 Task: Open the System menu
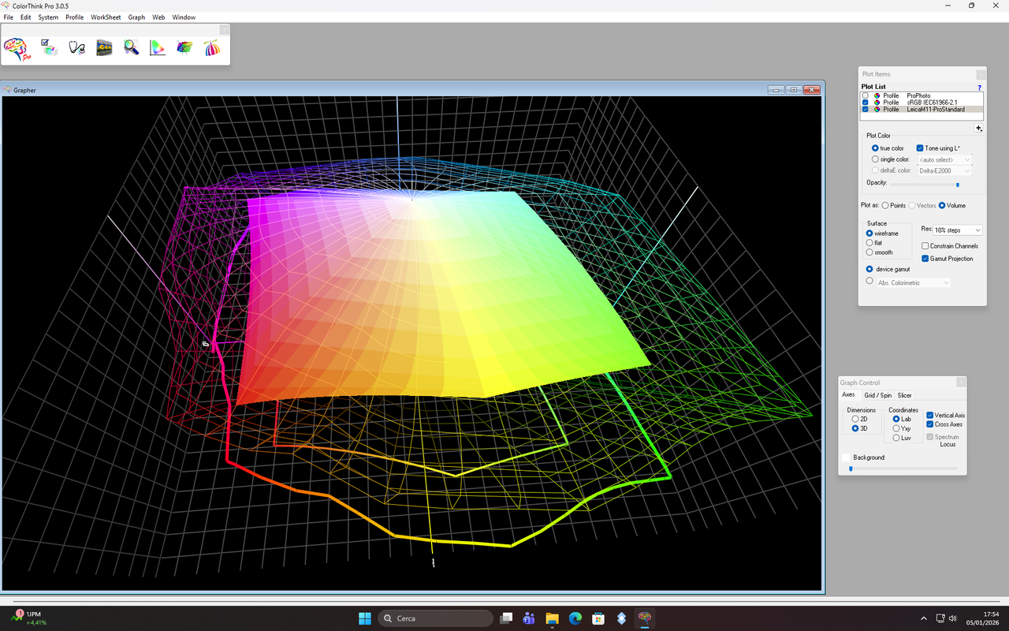click(48, 17)
